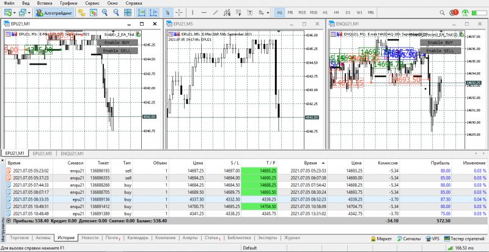Open the search magnifier icon
This screenshot has width=489, height=252.
[x=442, y=13]
